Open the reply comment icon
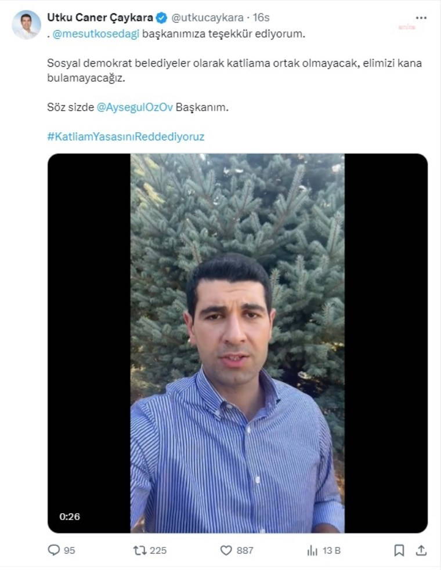This screenshot has width=441, height=570. click(x=54, y=550)
